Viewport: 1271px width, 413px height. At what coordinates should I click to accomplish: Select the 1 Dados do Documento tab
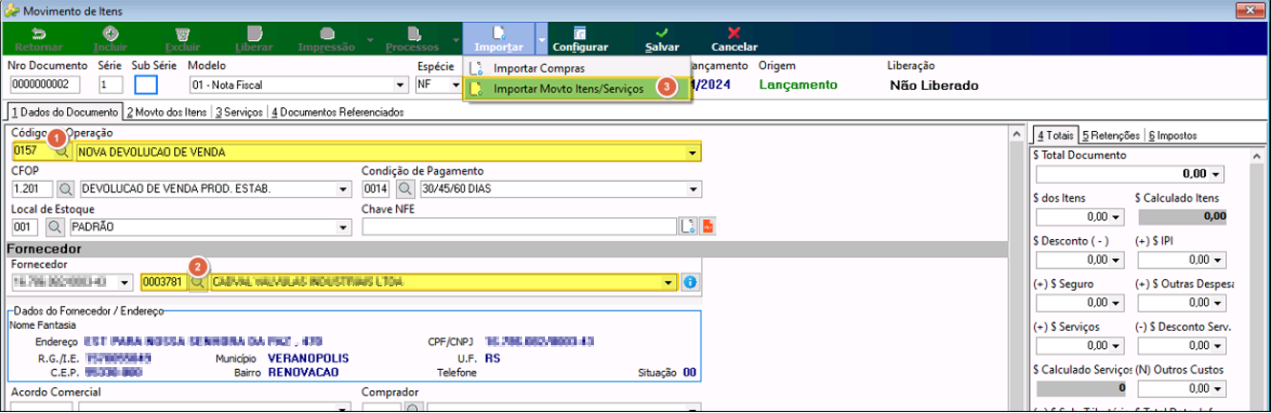point(64,112)
